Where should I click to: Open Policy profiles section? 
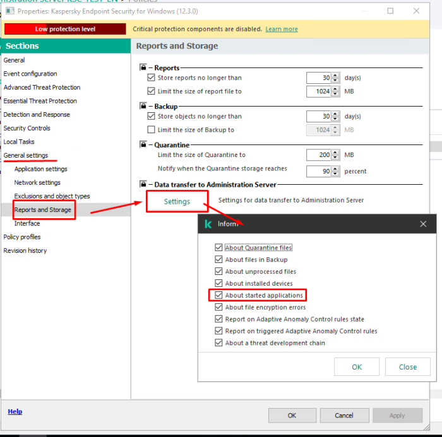(x=22, y=237)
